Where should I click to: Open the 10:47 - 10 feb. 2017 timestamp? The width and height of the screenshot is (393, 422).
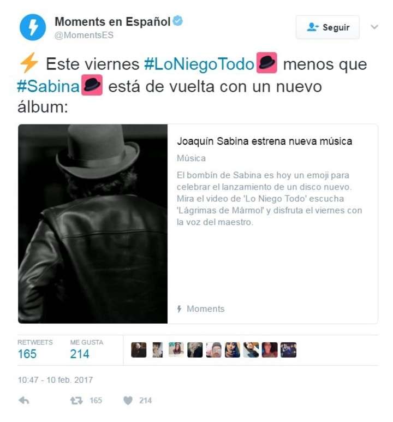[x=55, y=380]
